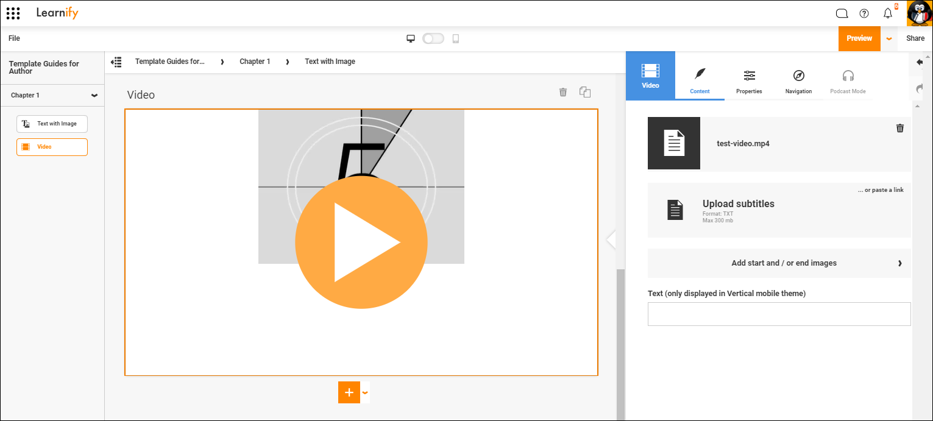
Task: Toggle the desktop/mobile preview switch
Action: pyautogui.click(x=433, y=38)
